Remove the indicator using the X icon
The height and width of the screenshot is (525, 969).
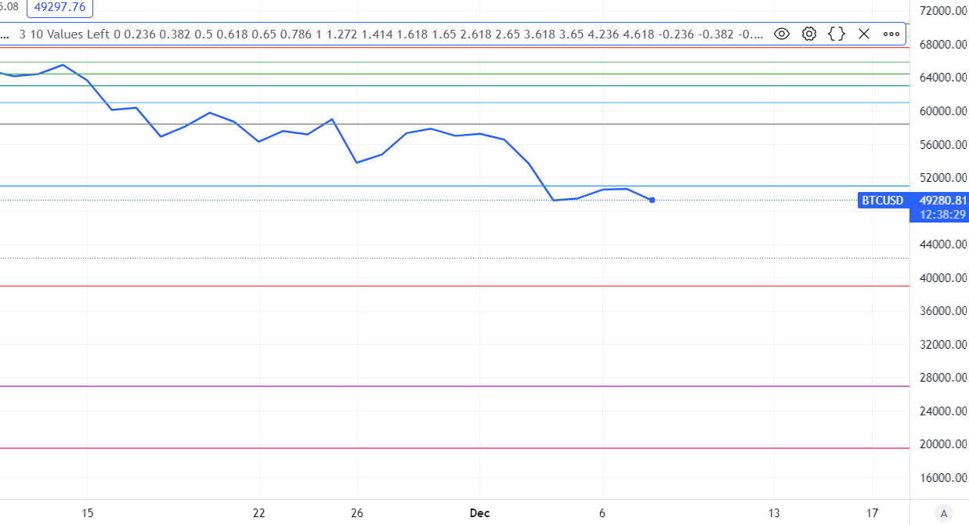coord(863,34)
